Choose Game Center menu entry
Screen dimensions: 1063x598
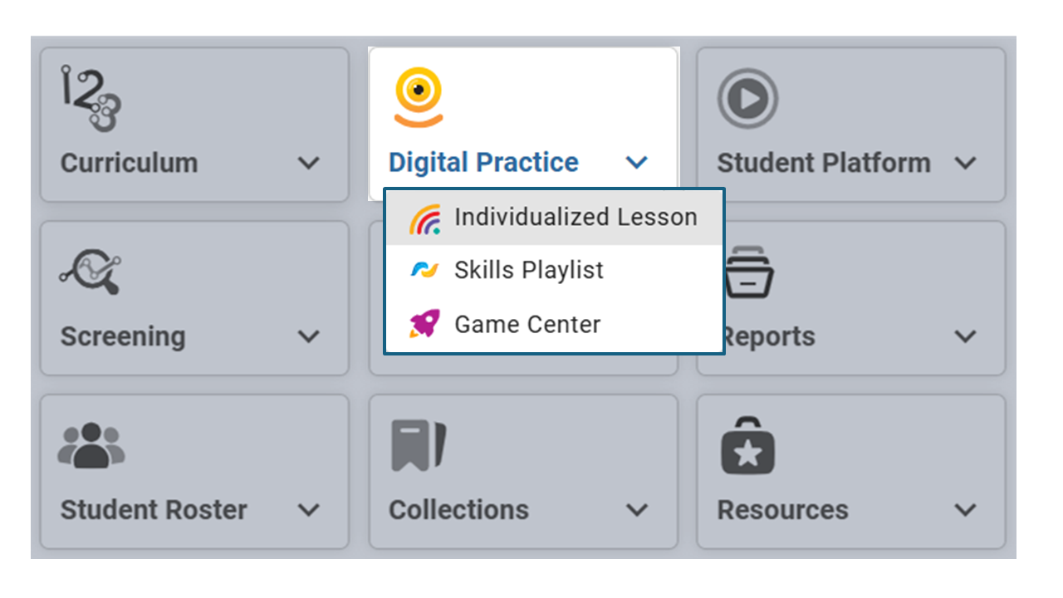(554, 324)
